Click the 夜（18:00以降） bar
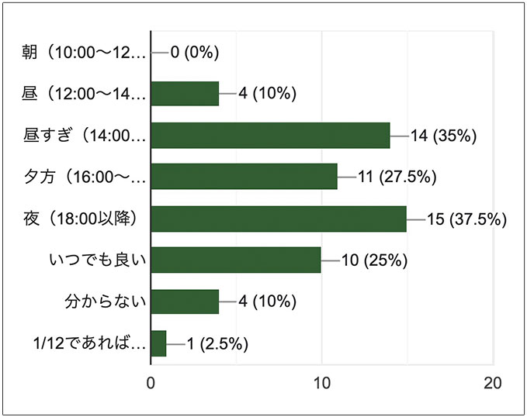 point(278,219)
